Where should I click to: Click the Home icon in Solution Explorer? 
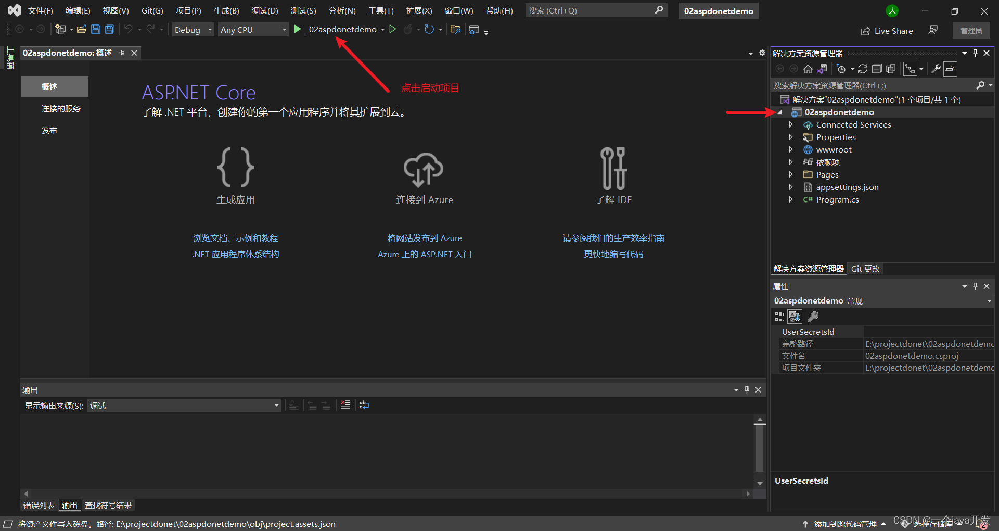click(x=808, y=69)
